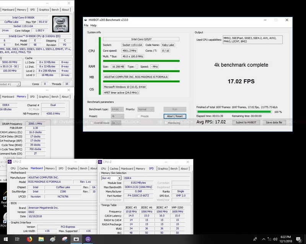Click the Max TDP 95.0 W value
306x244 pixels.
coord(43,22)
